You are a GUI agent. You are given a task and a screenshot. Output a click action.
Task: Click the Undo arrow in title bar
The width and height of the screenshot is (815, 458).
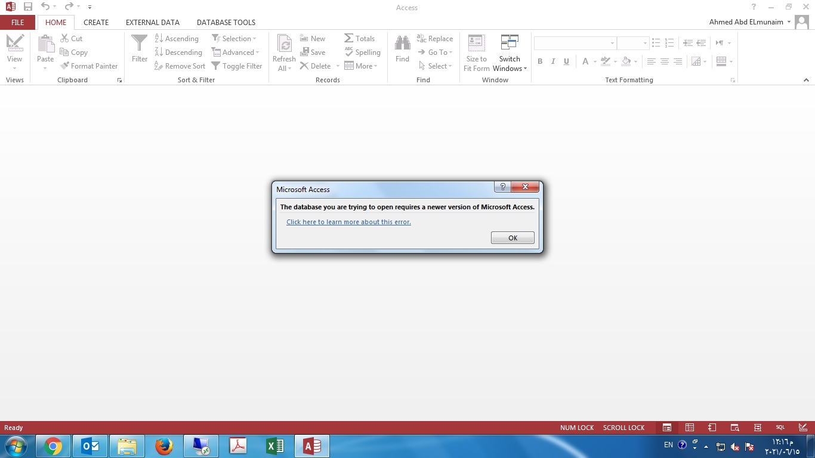point(45,7)
